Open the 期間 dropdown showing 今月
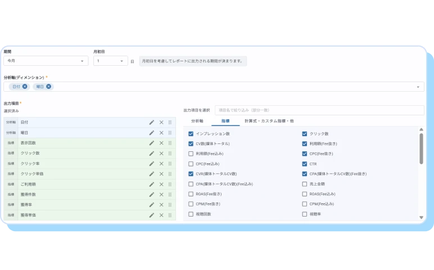The height and width of the screenshot is (270, 434). 46,61
